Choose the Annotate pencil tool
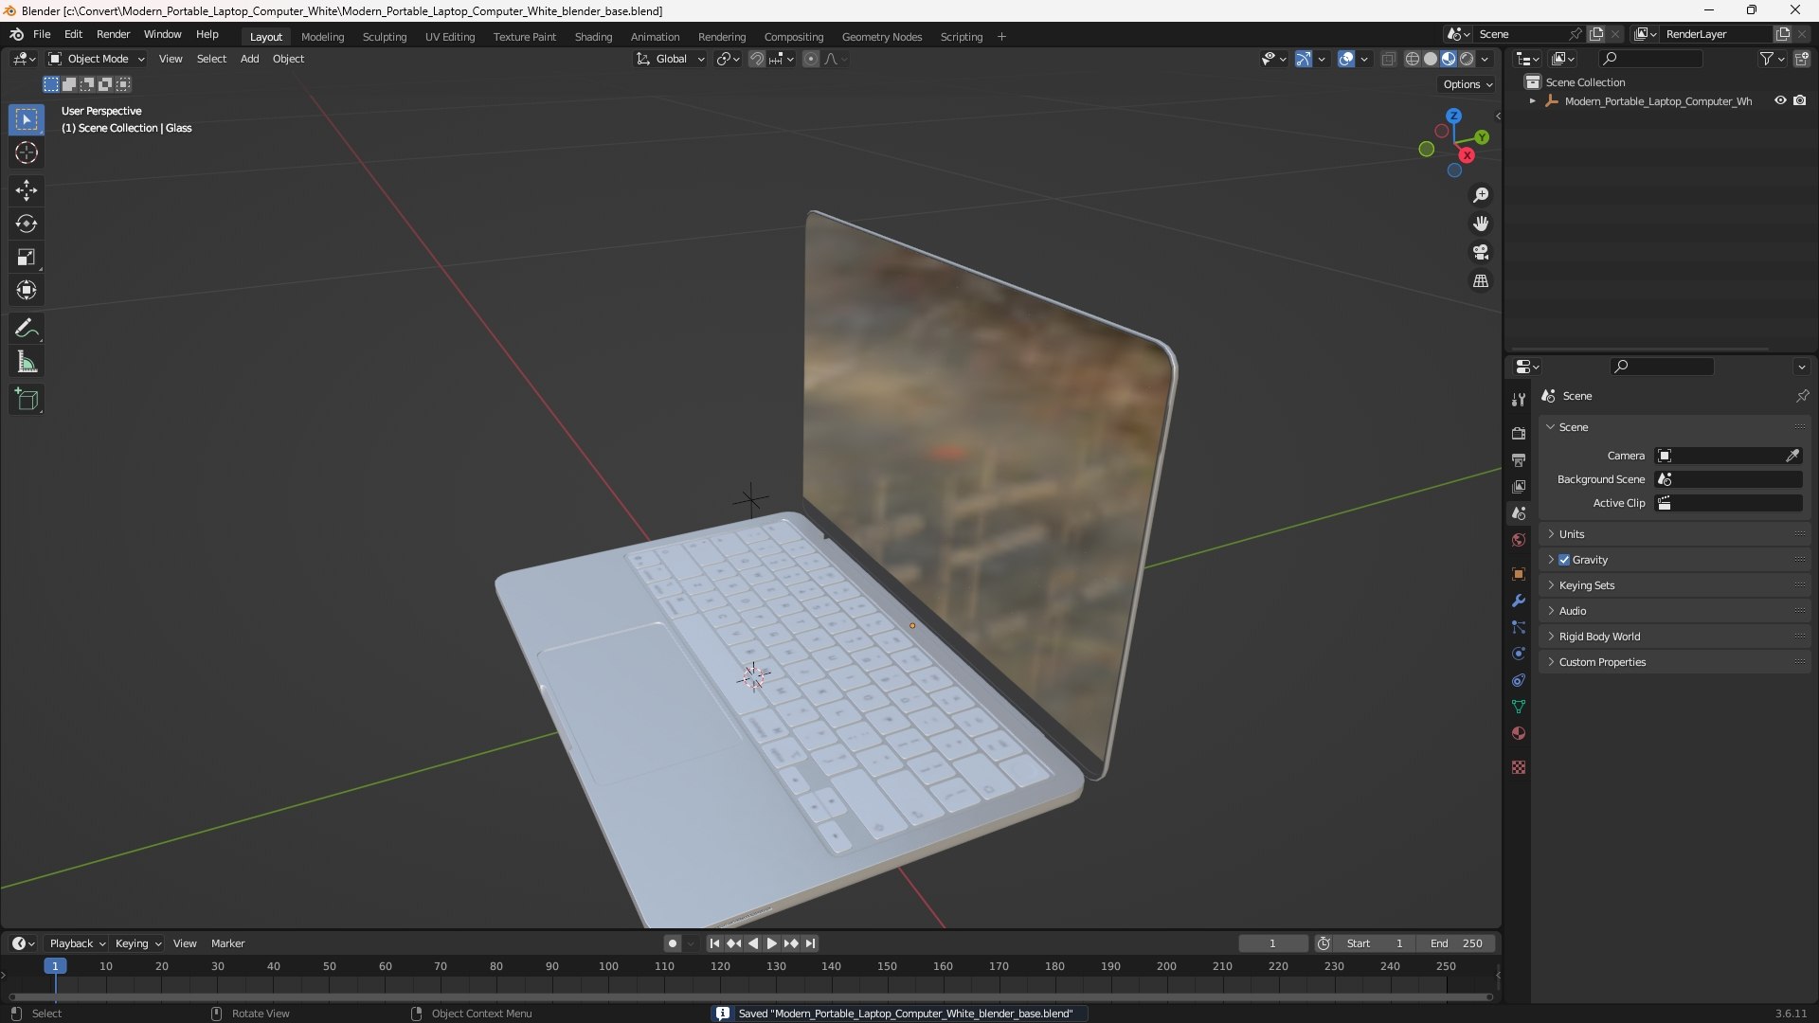Screen dimensions: 1819x1023 [x=26, y=329]
